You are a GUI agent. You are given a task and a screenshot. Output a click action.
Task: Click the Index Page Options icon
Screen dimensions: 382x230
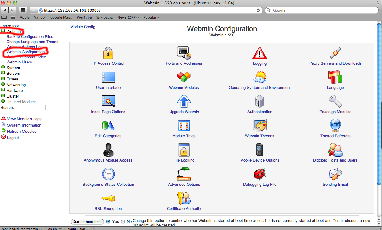pos(108,101)
